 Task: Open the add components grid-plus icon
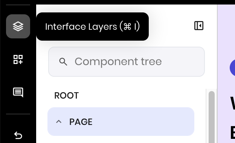18,59
